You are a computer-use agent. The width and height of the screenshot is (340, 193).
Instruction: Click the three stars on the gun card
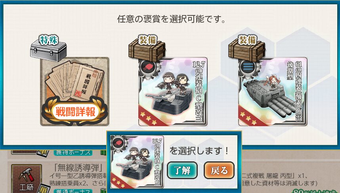click(149, 118)
